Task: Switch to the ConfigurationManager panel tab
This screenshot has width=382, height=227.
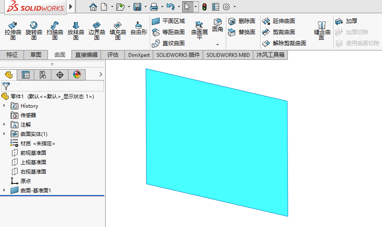Action: [43, 75]
